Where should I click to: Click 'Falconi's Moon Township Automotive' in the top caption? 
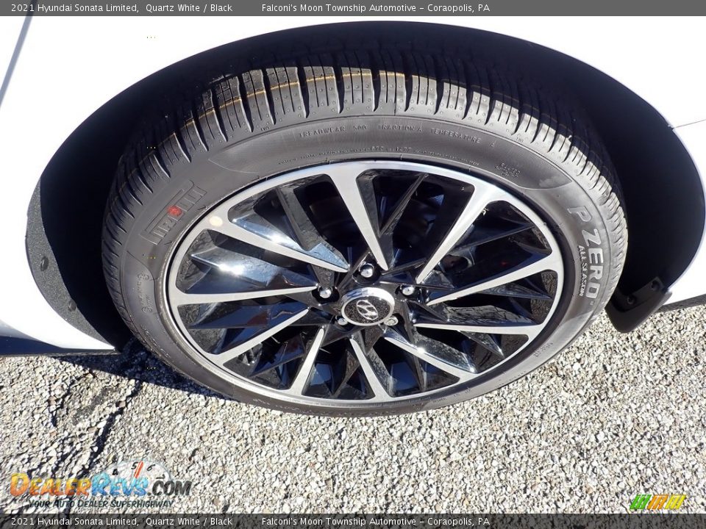coord(338,7)
